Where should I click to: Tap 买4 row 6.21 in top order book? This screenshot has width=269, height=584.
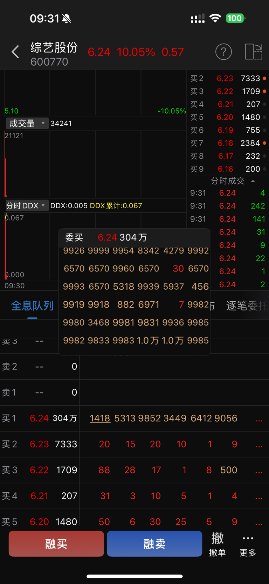pos(228,104)
